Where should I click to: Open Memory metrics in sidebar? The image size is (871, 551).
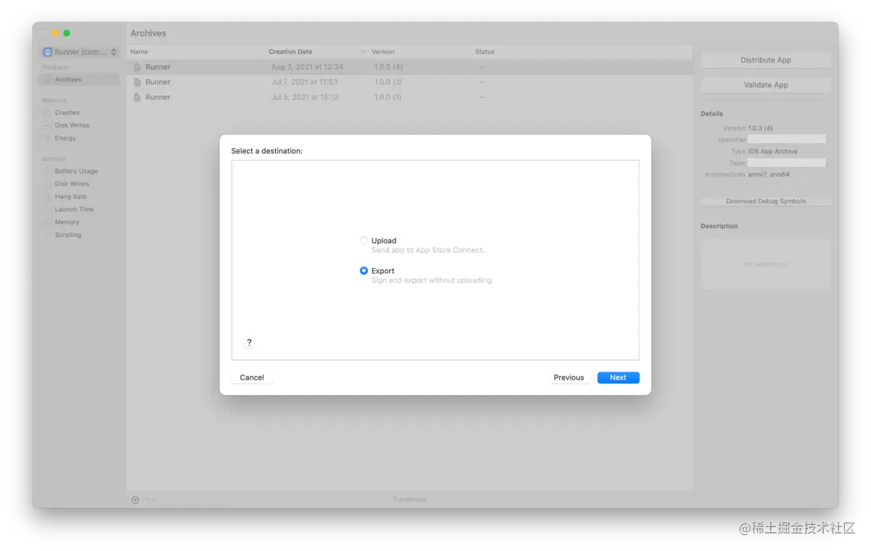tap(67, 222)
